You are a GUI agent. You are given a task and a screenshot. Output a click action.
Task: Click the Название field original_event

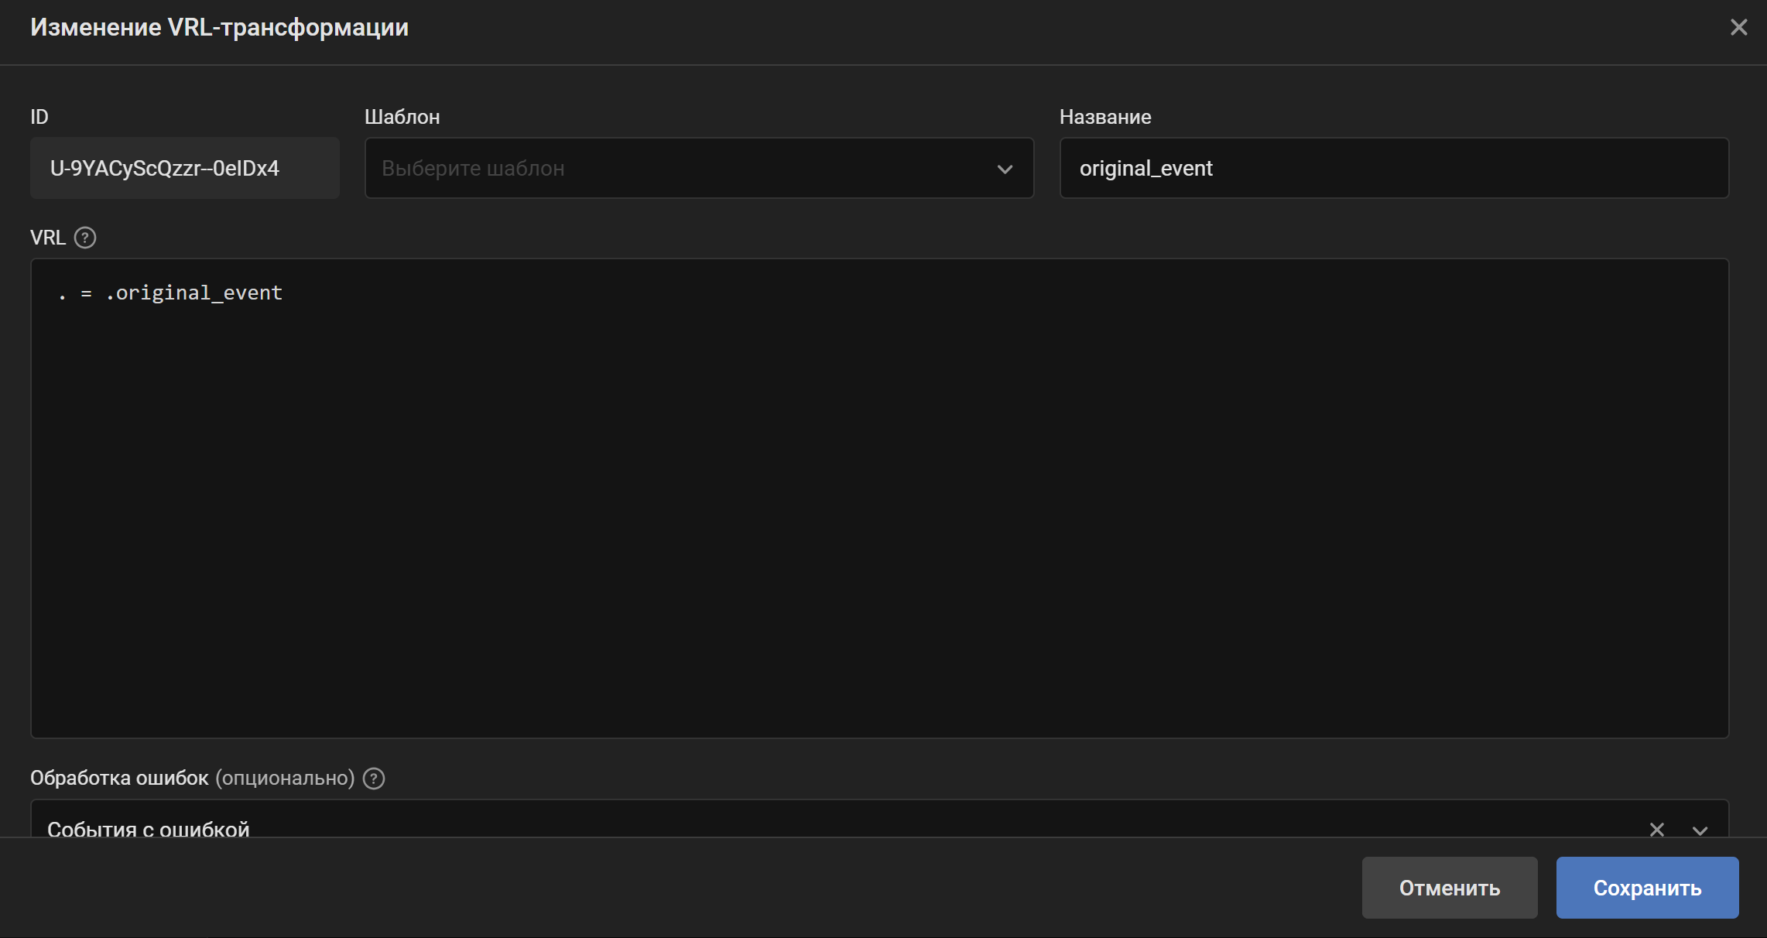1394,168
